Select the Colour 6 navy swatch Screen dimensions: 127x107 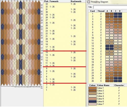(92, 101)
